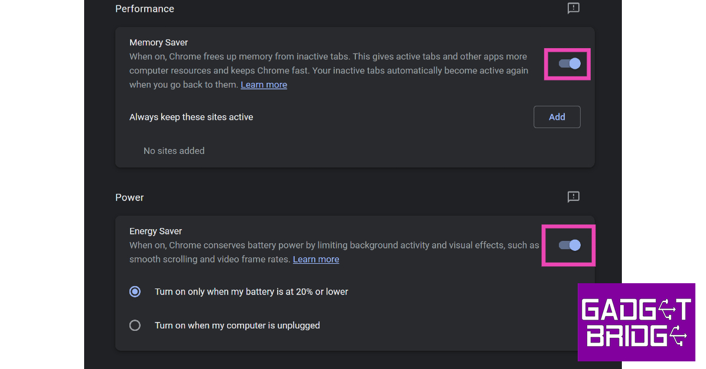Choose the computer is unplugged radio button
706x369 pixels.
tap(135, 325)
